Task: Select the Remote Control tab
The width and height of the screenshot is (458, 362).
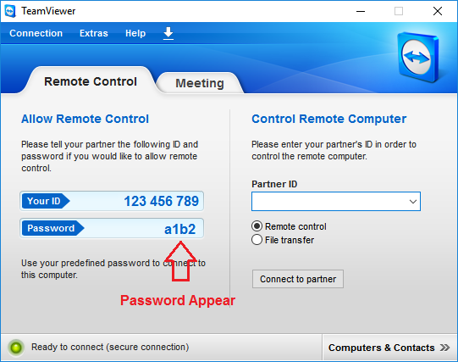Action: tap(91, 81)
